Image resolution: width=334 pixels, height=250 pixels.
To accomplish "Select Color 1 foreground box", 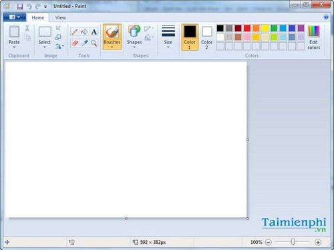I will point(190,37).
